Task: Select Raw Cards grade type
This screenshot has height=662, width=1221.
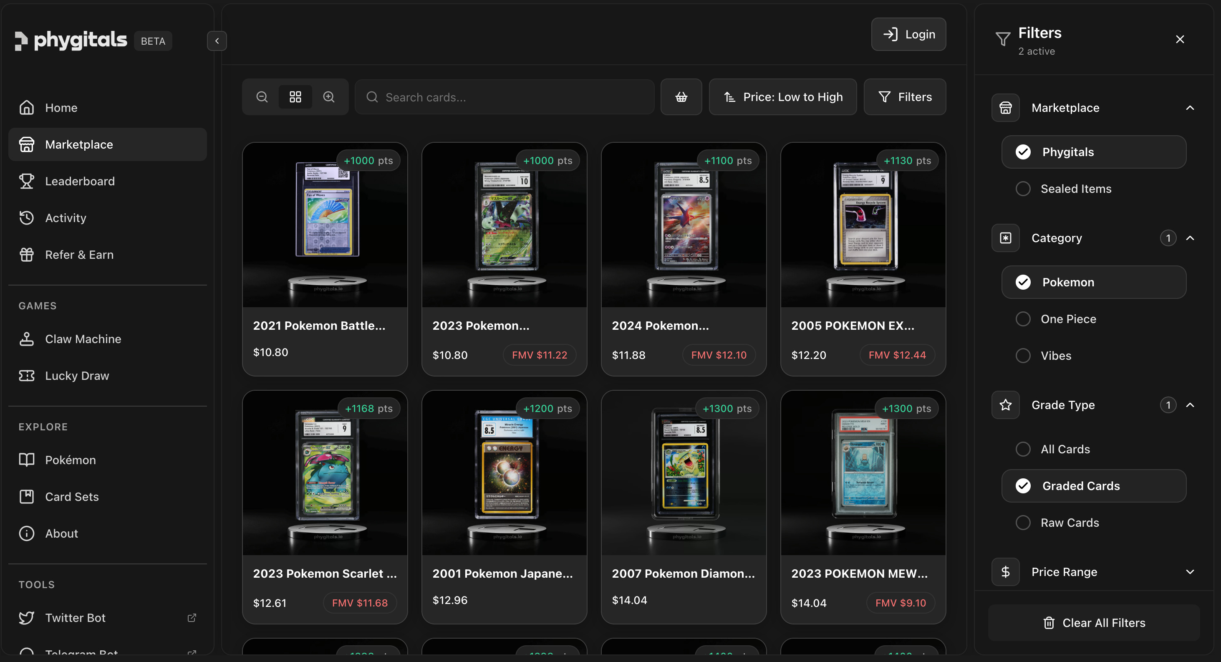Action: [x=1023, y=523]
